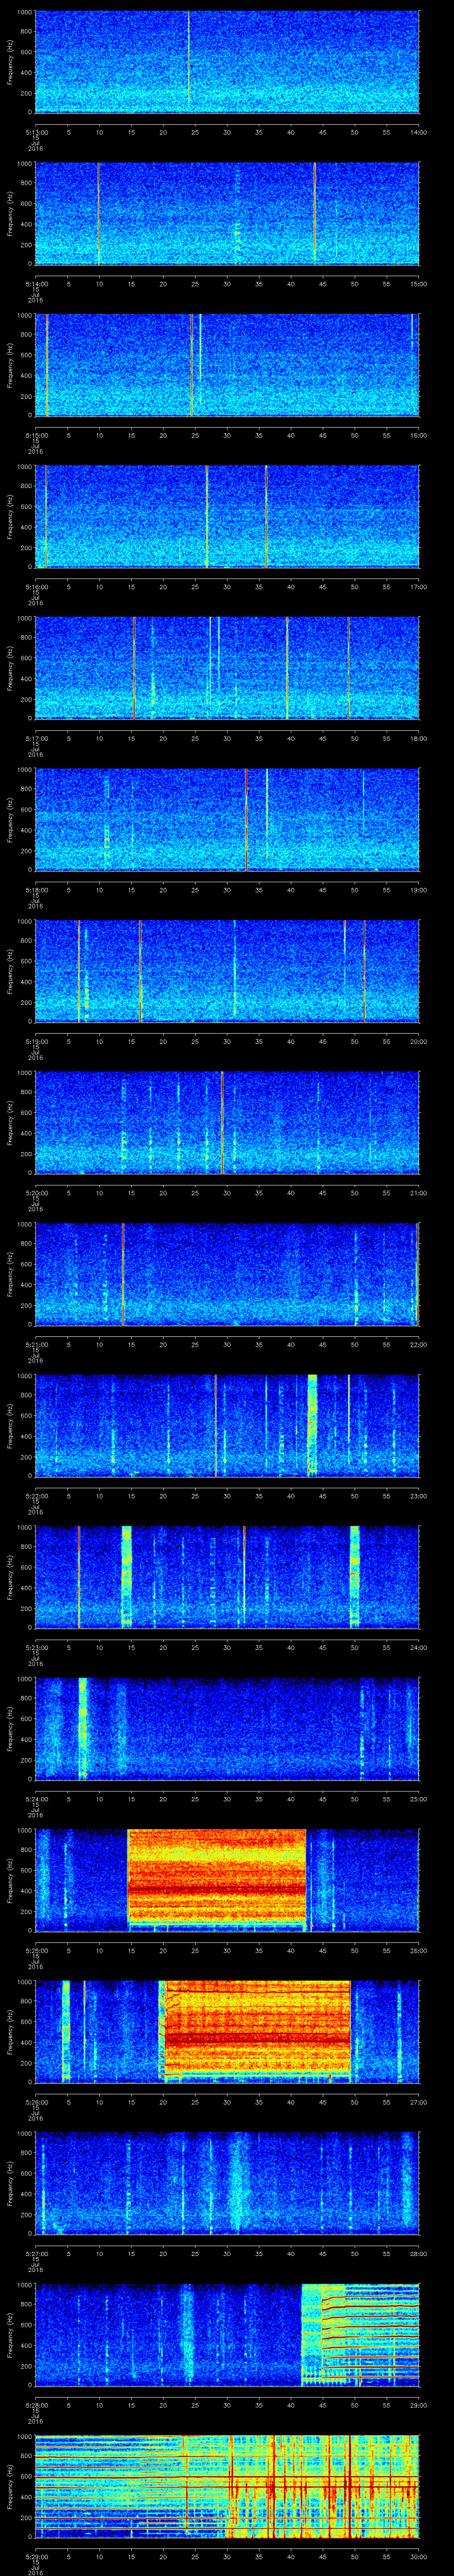Click the cyan burst near 50 seconds in 5:23:00 panel

coord(354,1576)
